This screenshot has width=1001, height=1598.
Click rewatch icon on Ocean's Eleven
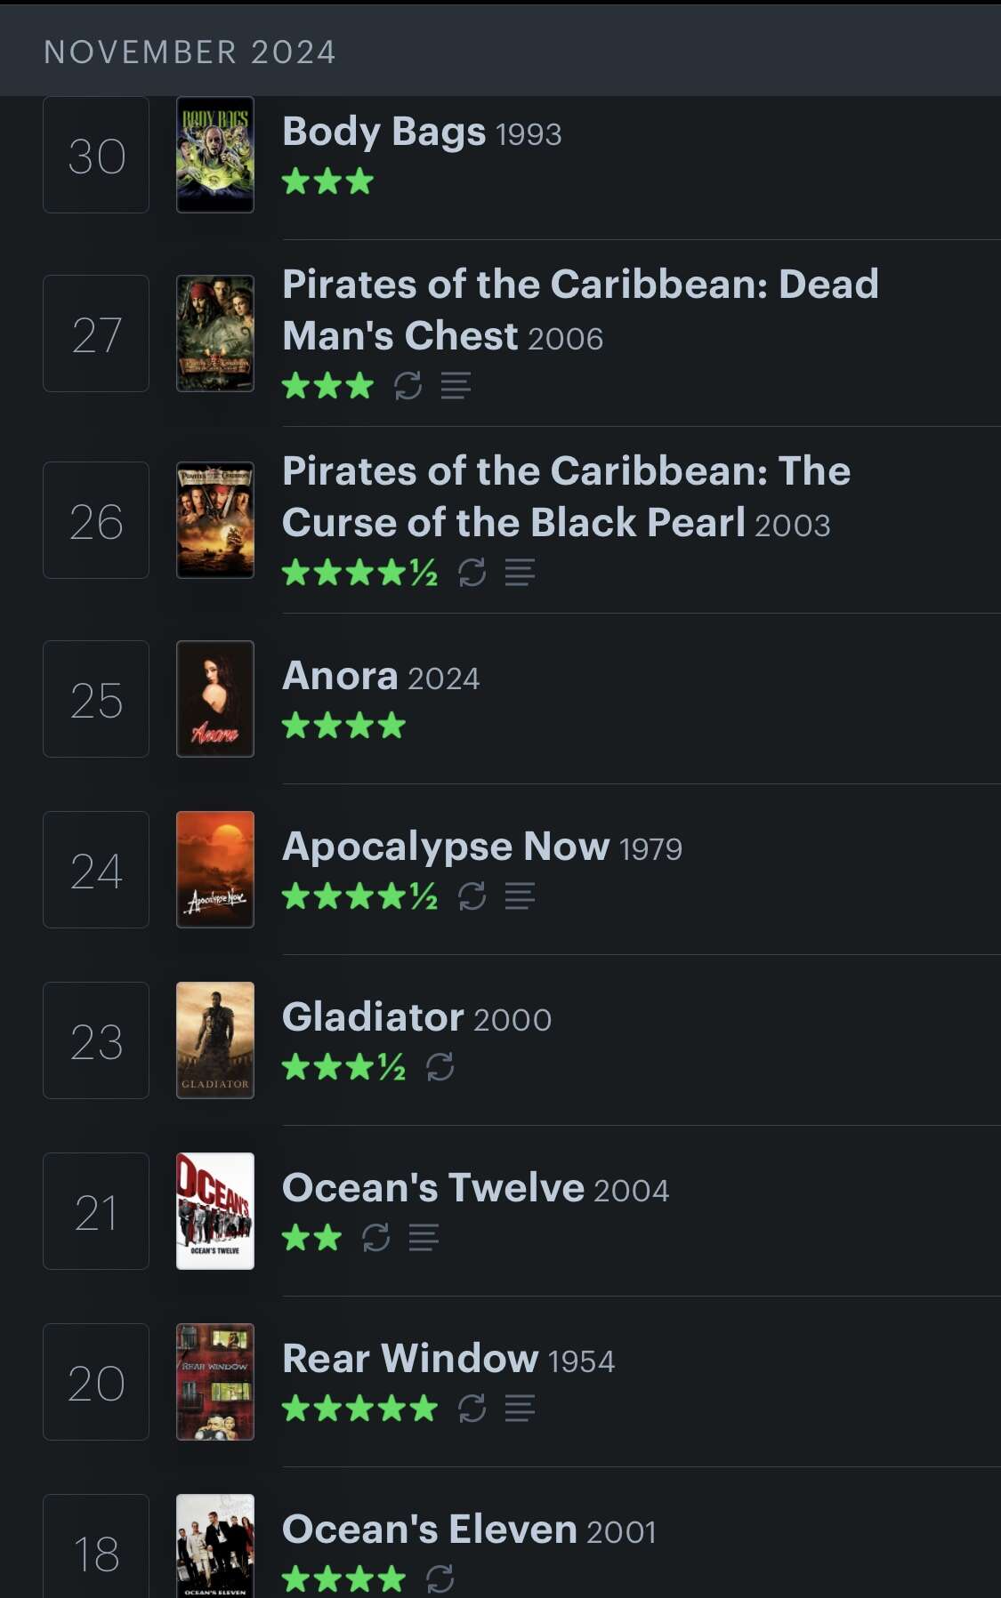440,1579
